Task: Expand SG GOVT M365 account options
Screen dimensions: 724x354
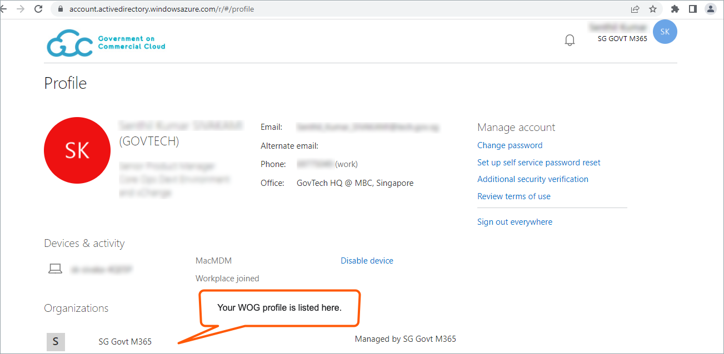Action: click(622, 38)
